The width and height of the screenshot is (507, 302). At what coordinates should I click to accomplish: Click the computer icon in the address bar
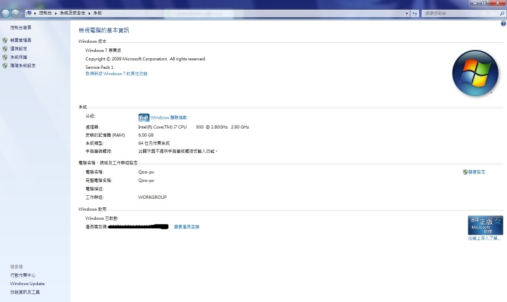click(29, 13)
